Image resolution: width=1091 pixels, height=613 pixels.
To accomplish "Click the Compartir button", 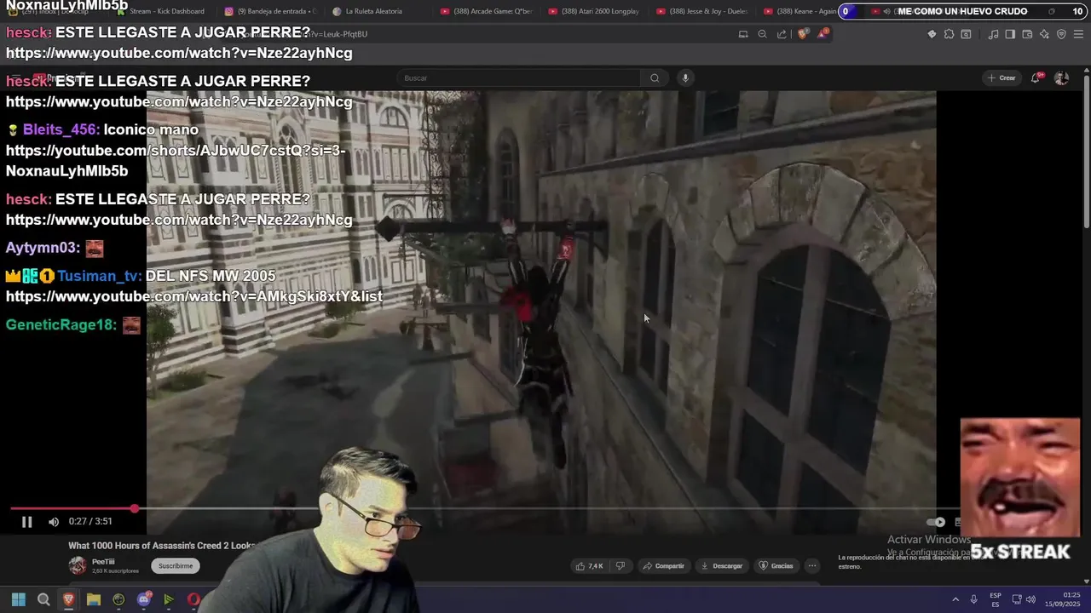I will coord(664,566).
